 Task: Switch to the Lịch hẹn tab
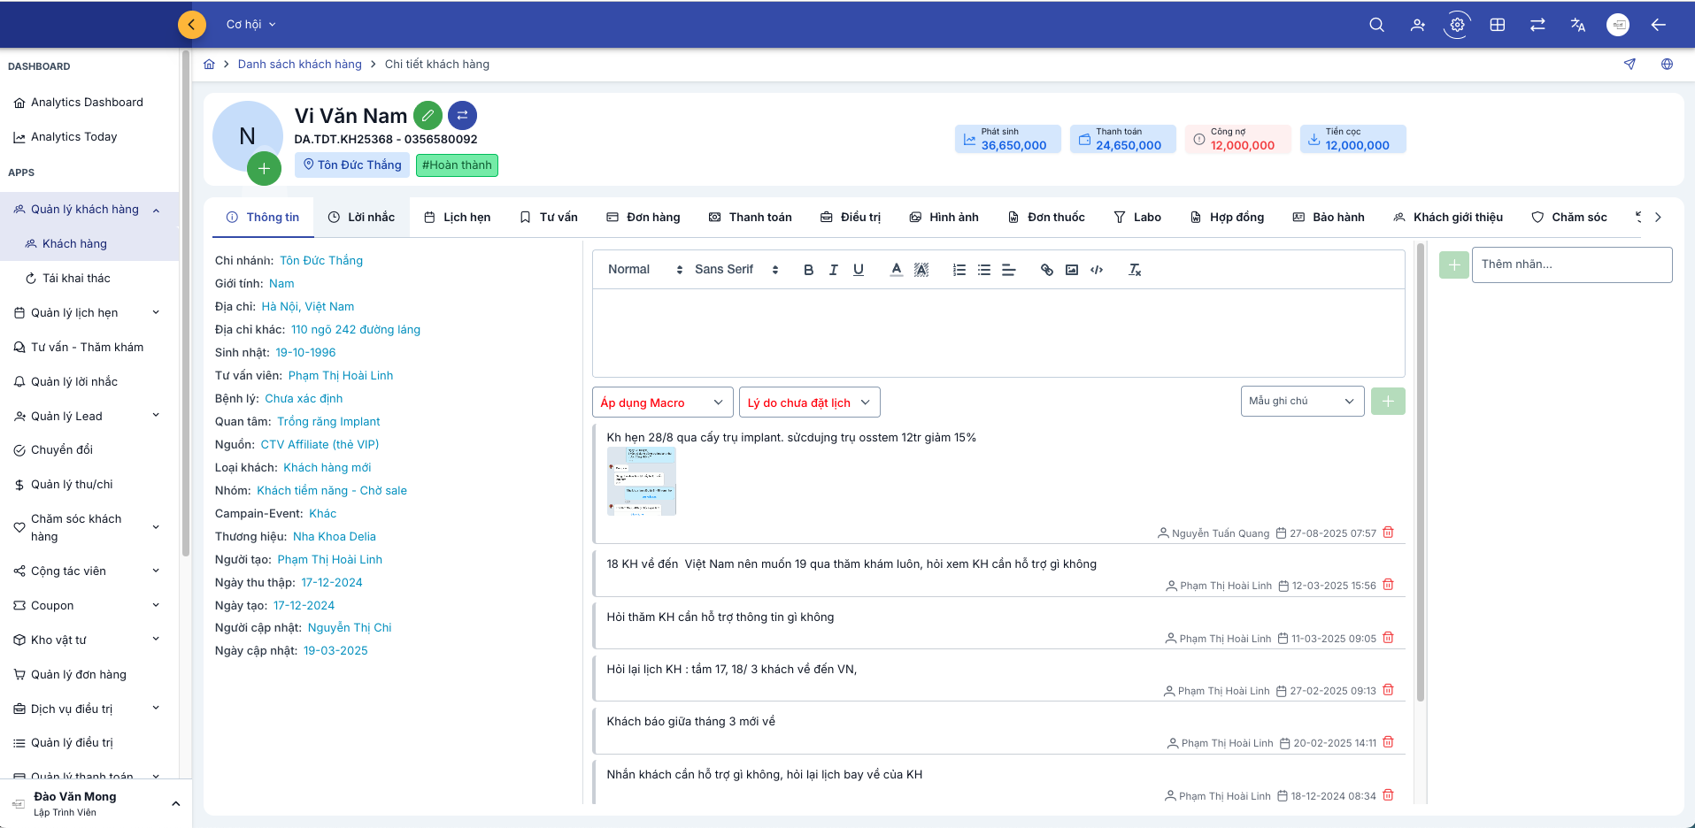click(457, 218)
